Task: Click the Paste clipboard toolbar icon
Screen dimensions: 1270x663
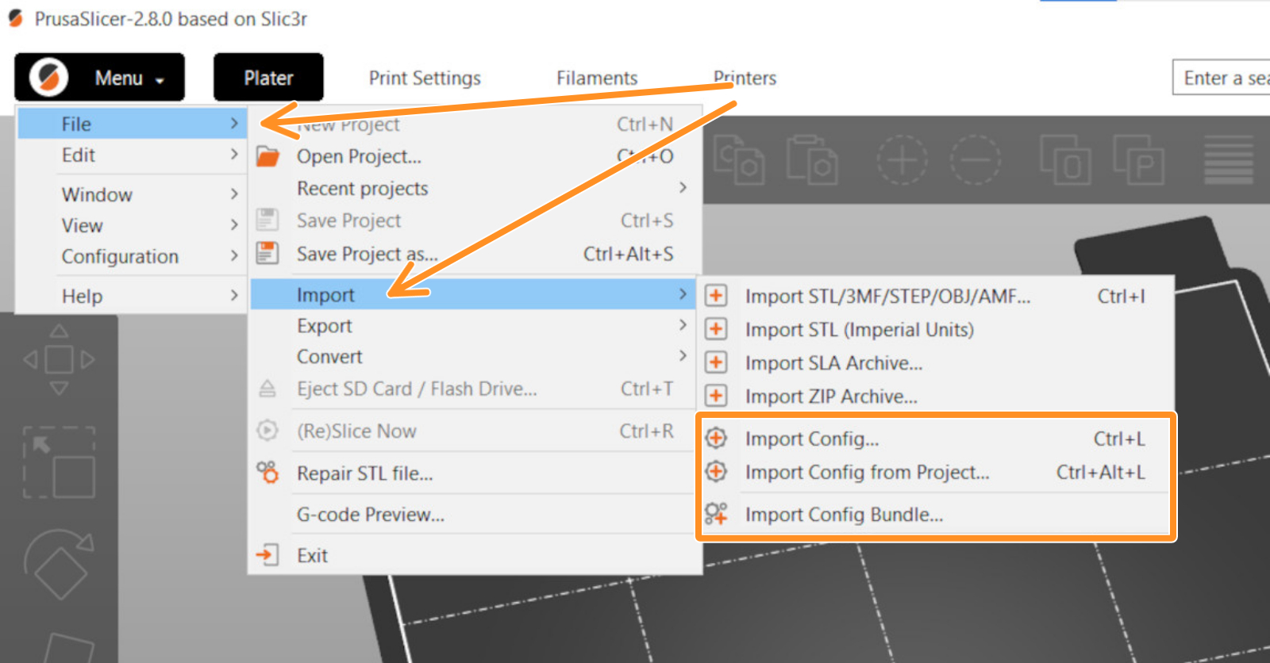Action: point(812,159)
